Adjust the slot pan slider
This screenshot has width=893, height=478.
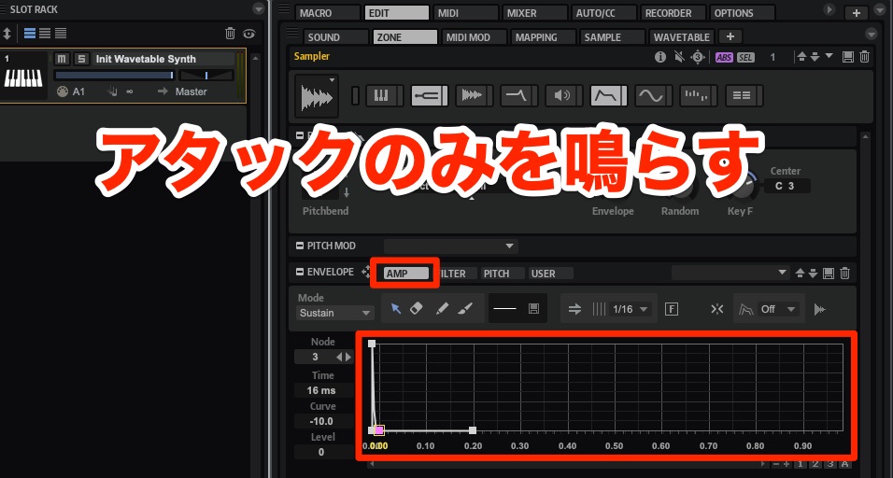click(x=206, y=75)
